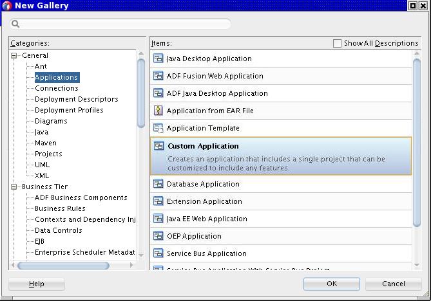
Task: Select the Service Bus Application icon
Action: 158,253
